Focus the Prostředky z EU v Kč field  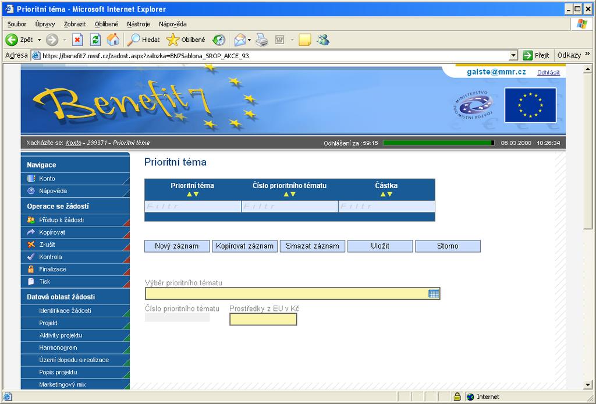263,319
